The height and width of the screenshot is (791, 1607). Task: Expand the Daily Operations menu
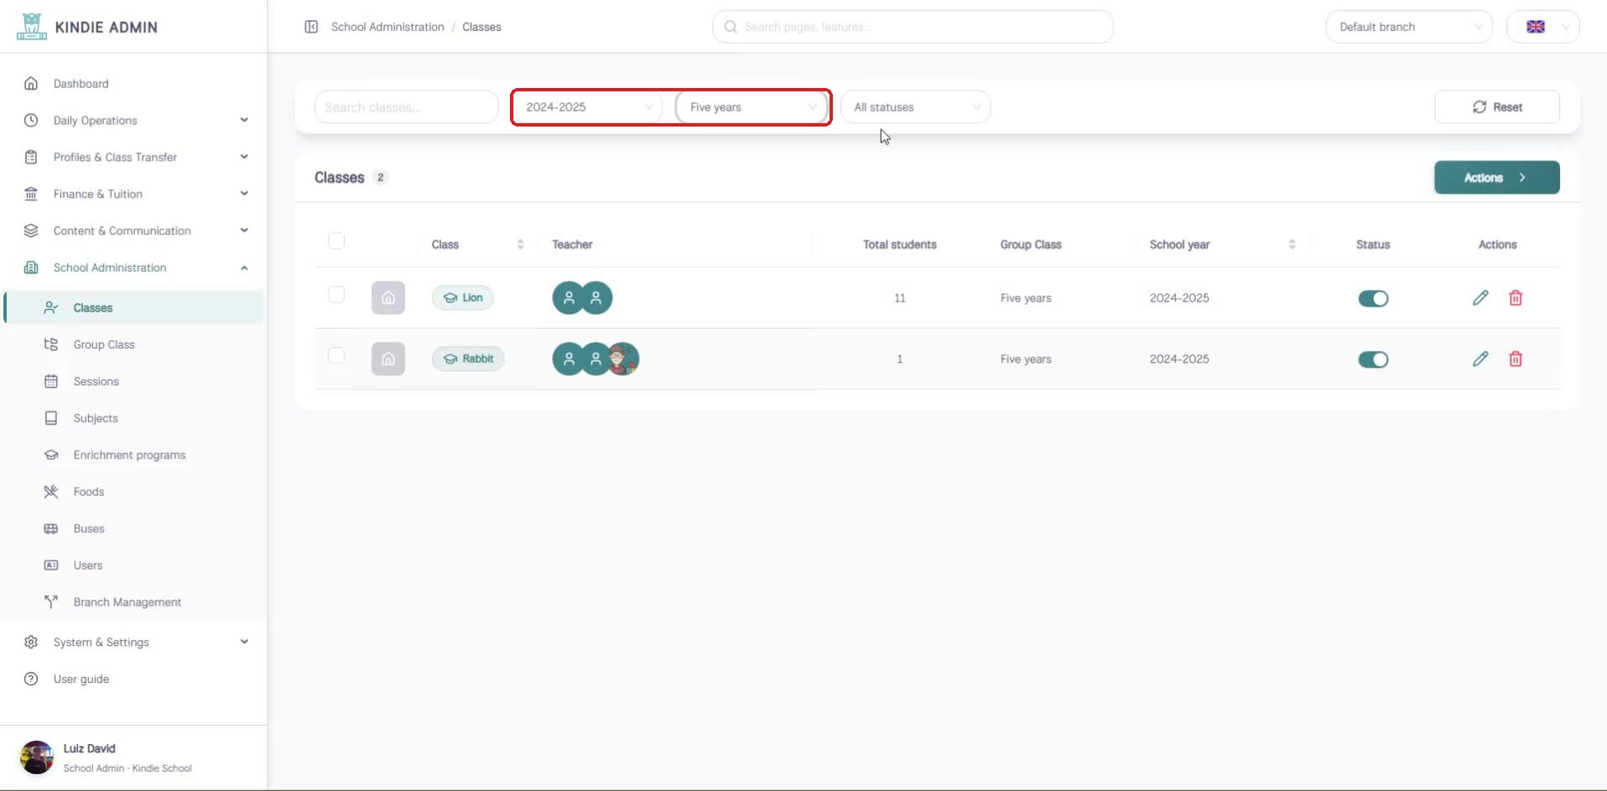point(134,121)
